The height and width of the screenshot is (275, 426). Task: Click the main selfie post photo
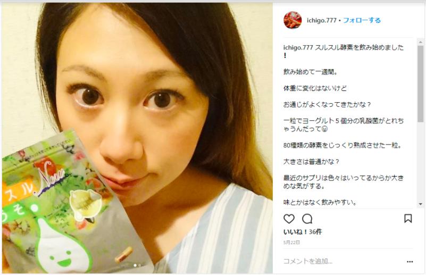click(137, 138)
